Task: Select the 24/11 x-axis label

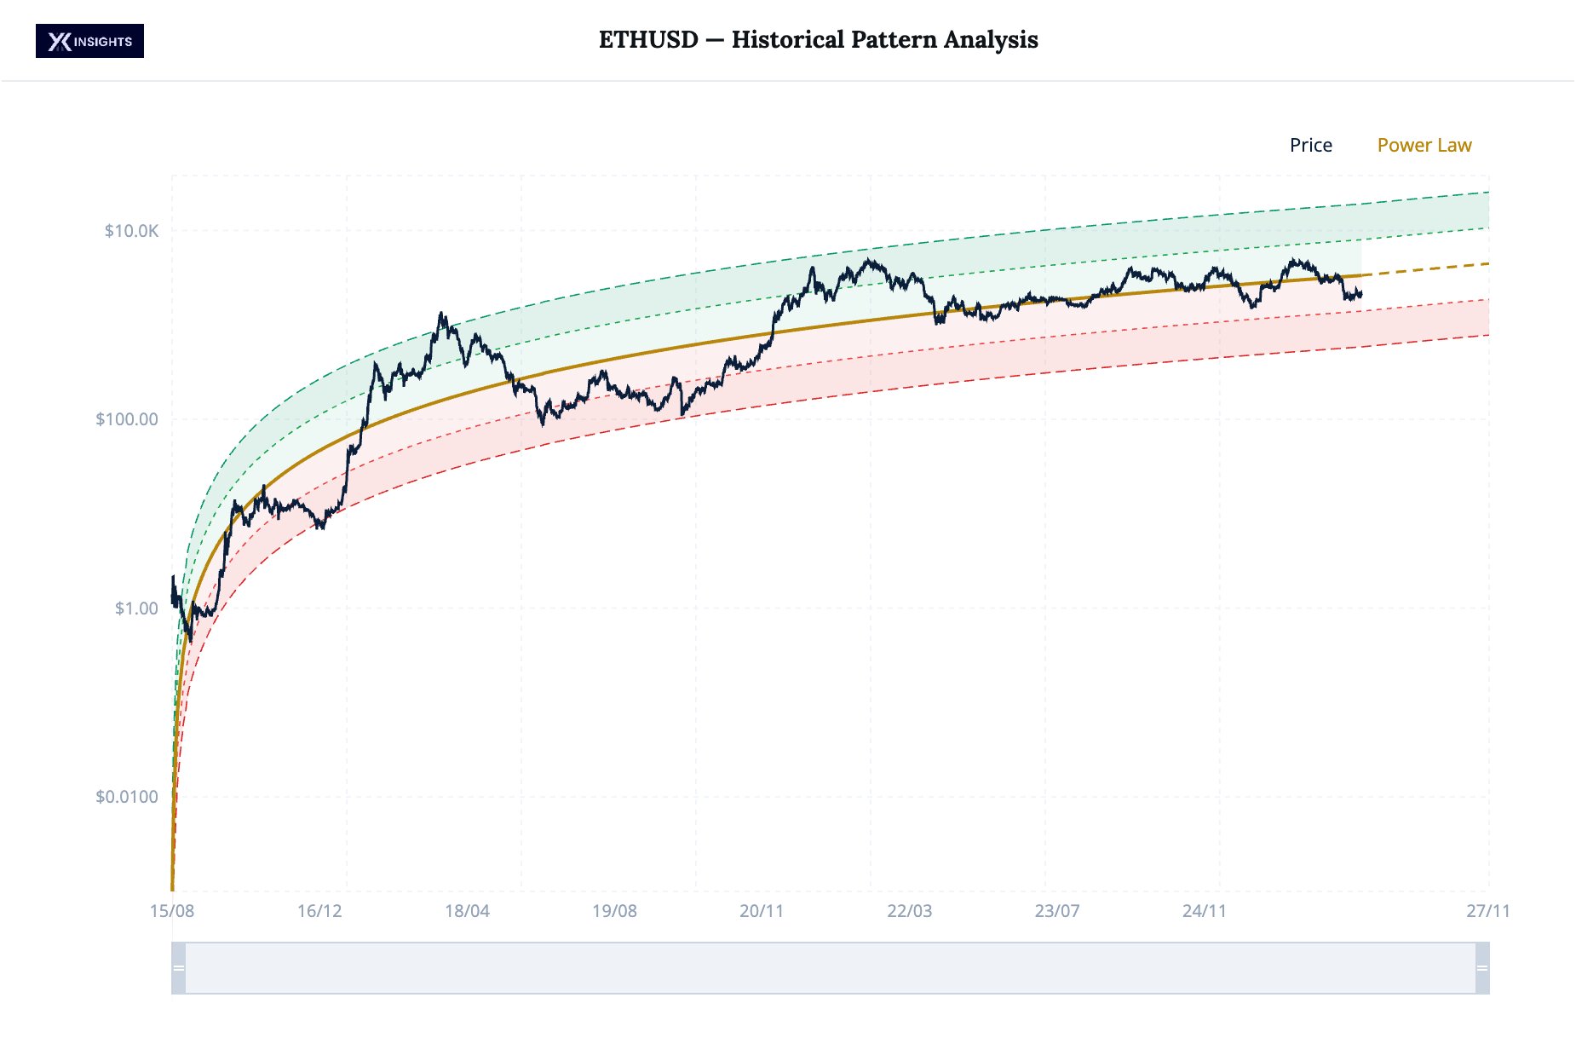Action: [x=1204, y=911]
